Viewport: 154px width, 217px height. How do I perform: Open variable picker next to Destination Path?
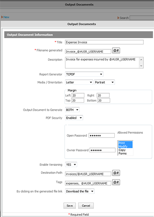tap(116, 173)
